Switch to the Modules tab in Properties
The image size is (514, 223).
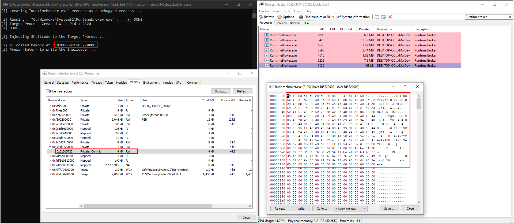click(122, 83)
